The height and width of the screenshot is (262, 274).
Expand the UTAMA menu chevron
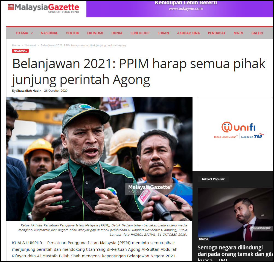point(32,33)
